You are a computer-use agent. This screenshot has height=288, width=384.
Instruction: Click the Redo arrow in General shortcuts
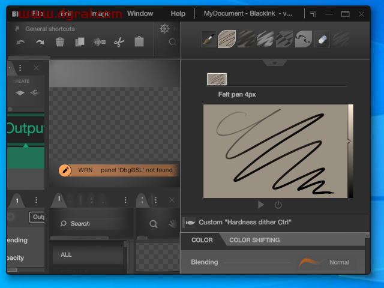coord(40,42)
